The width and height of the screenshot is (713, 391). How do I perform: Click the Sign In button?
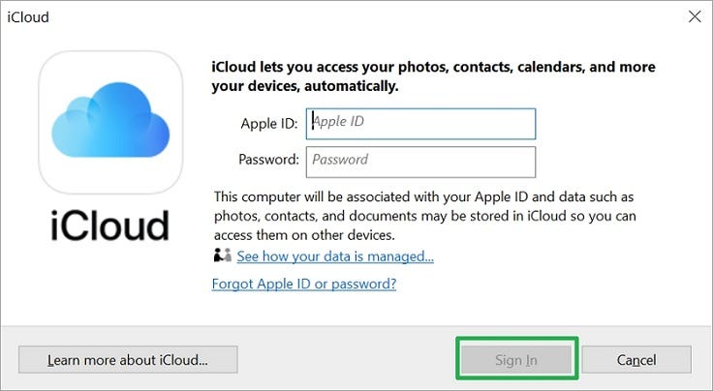pos(516,360)
